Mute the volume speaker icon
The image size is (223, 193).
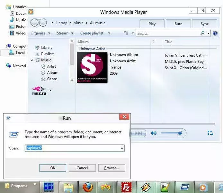point(154,133)
